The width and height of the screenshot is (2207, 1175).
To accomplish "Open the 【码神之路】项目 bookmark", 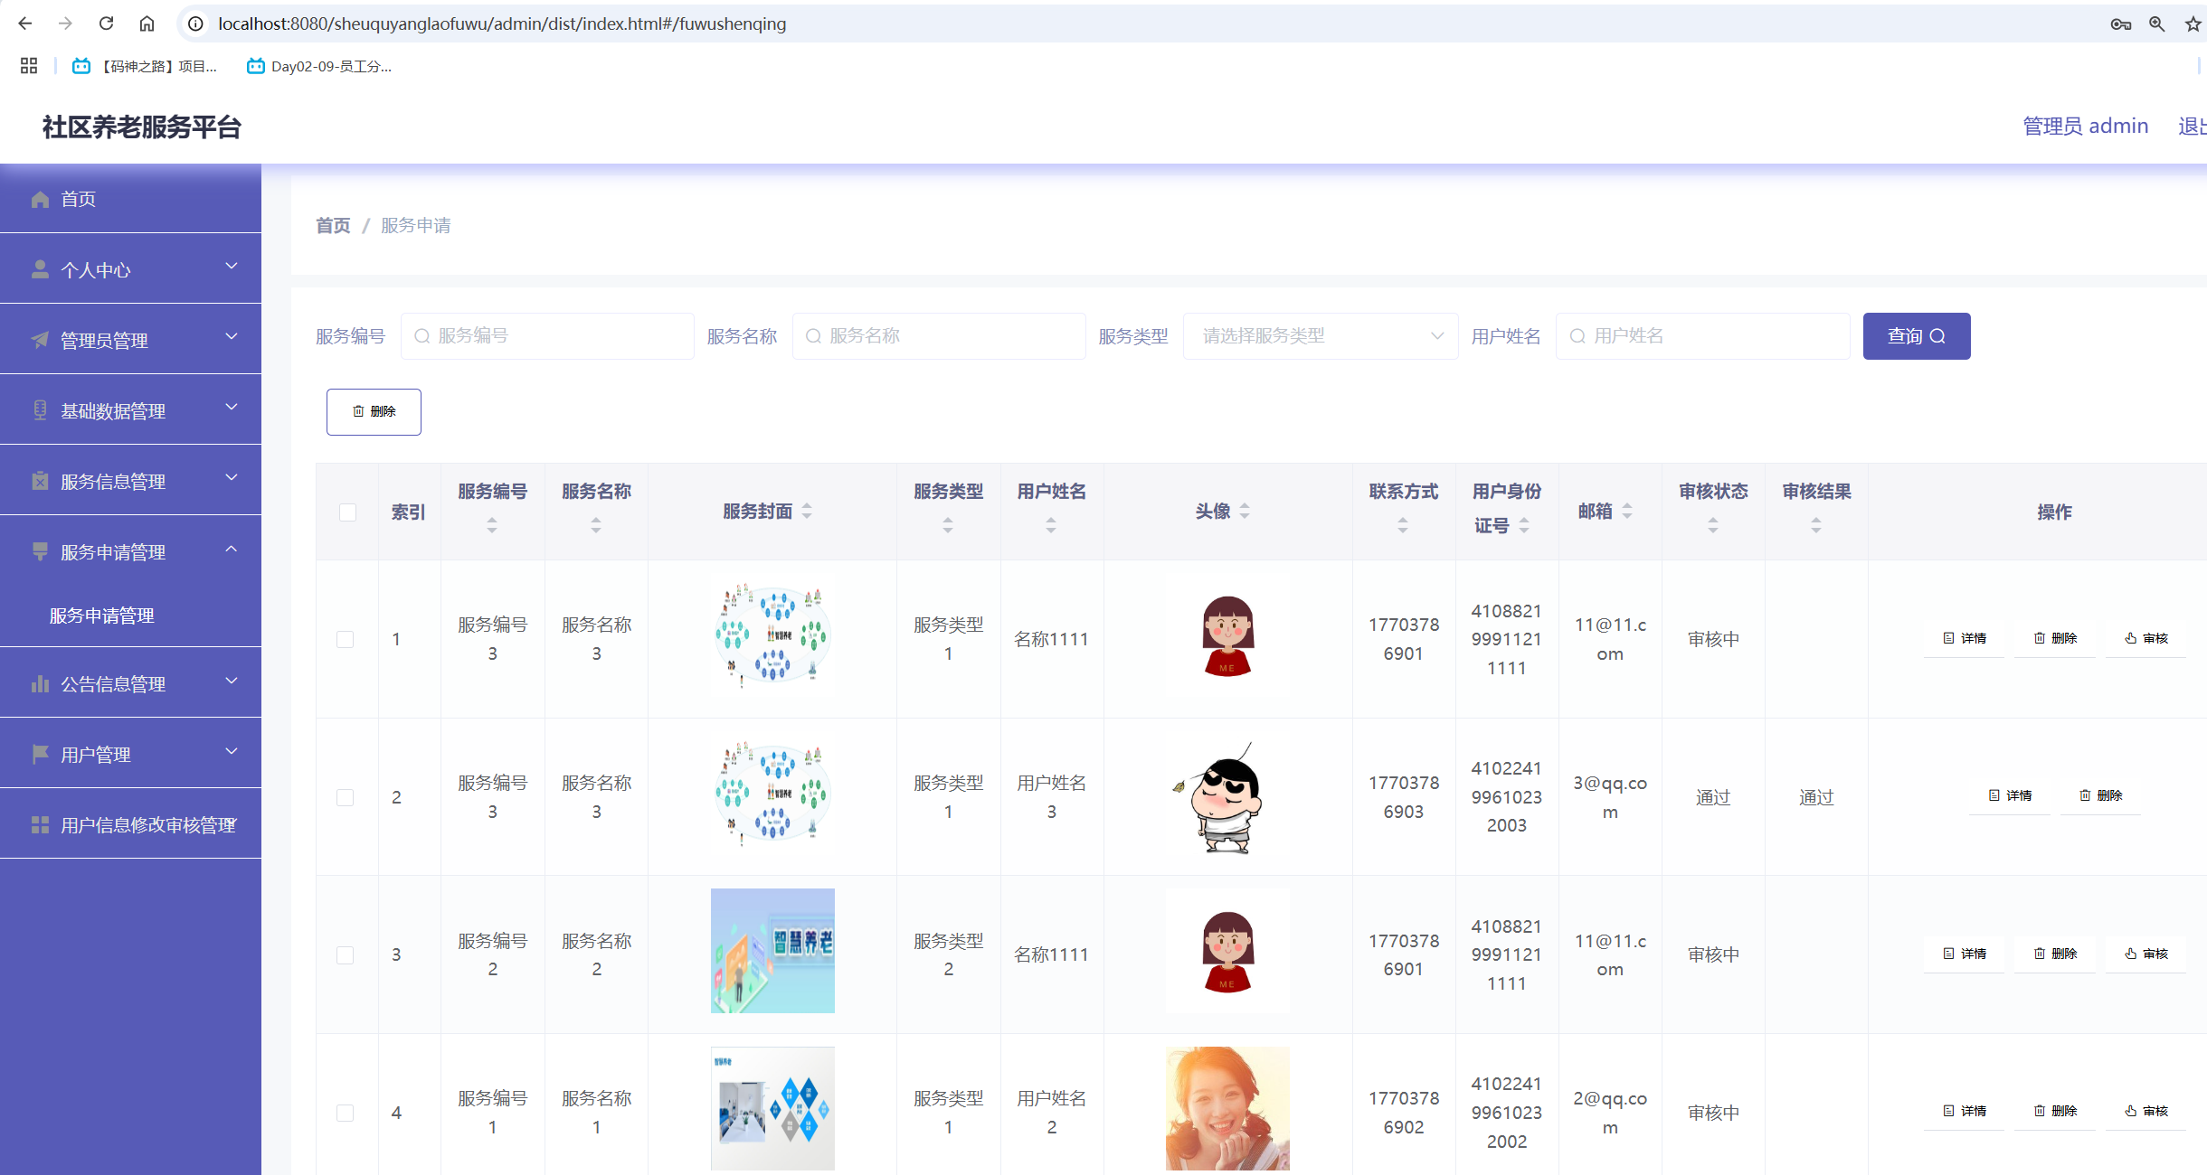I will (x=145, y=66).
